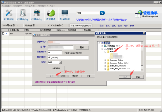Click the Program Files (x86) folder icon
Screen dimensions: 162x112
pyautogui.click(x=108, y=63)
